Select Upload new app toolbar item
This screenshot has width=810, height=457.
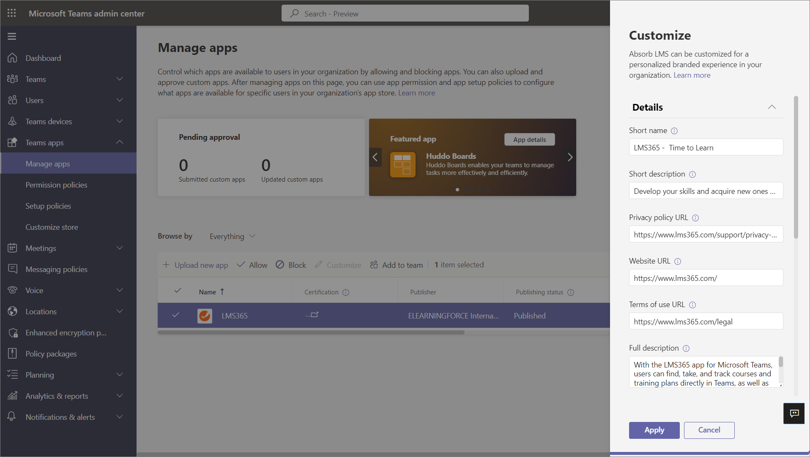(195, 265)
